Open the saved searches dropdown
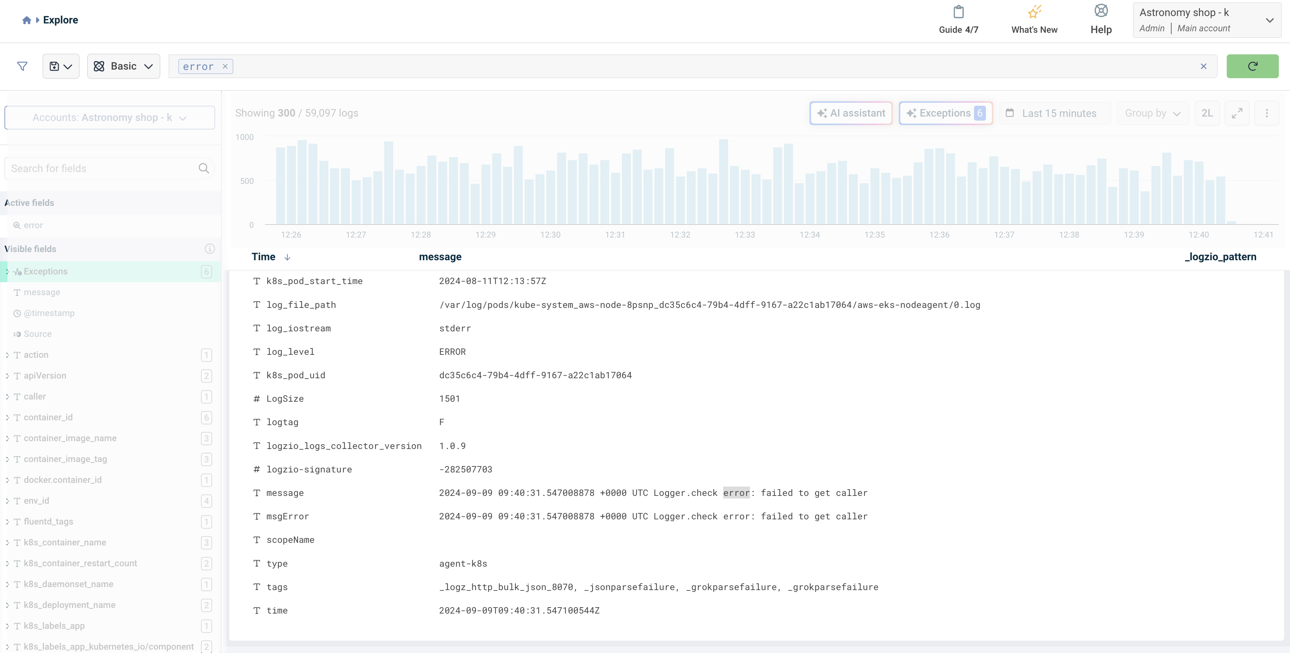 (61, 66)
